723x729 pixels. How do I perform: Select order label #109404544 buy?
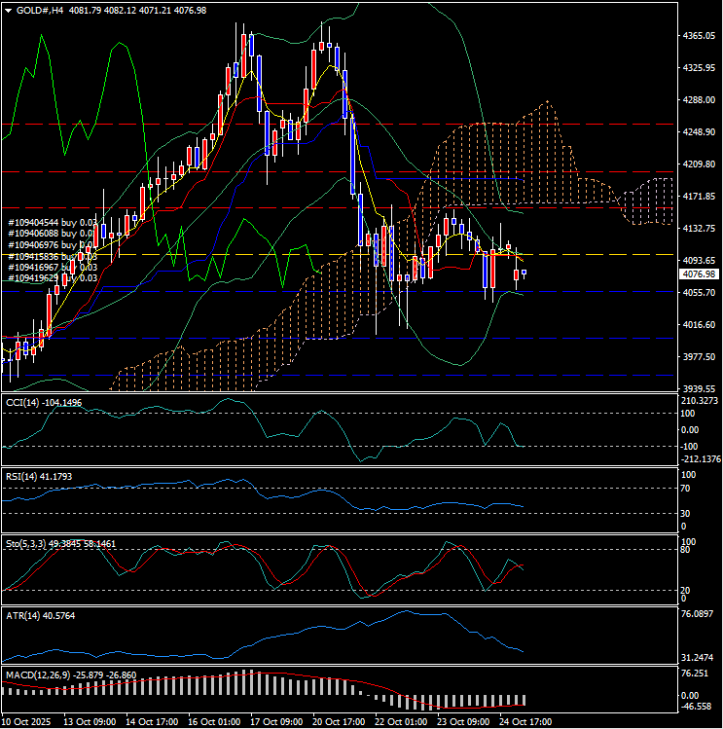tap(44, 222)
